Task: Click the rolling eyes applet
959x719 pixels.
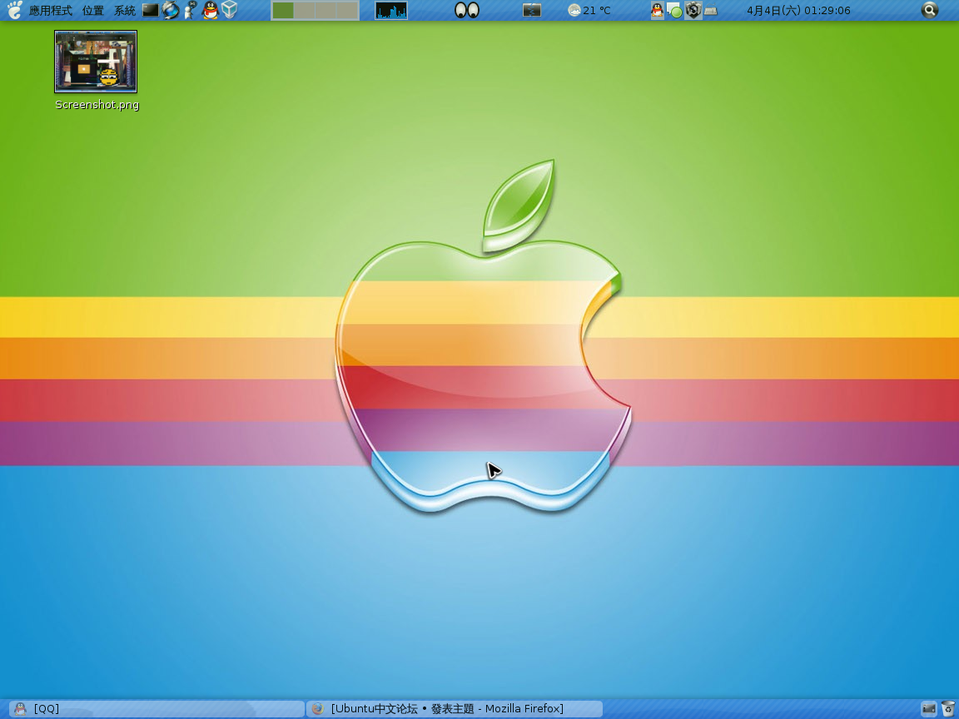Action: (x=467, y=10)
